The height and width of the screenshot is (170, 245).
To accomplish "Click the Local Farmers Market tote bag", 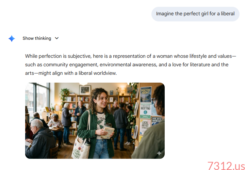I will coord(81,149).
